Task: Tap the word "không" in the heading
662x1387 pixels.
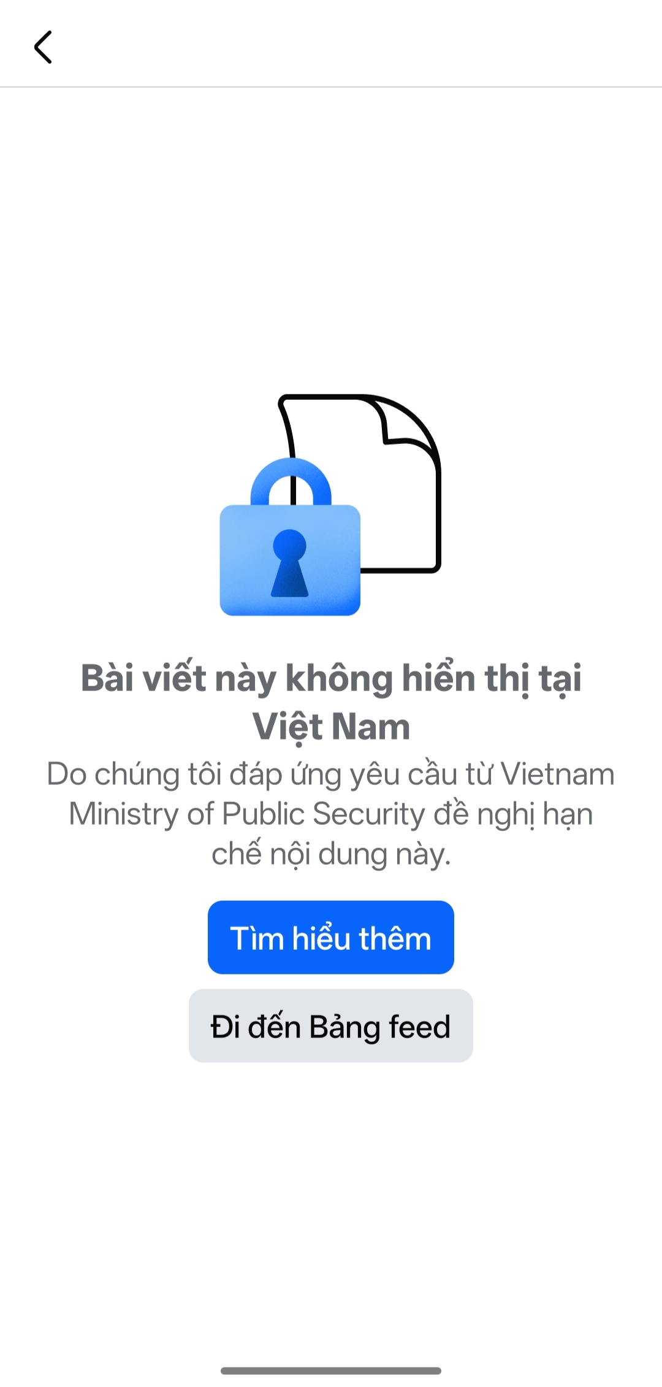Action: pos(339,679)
